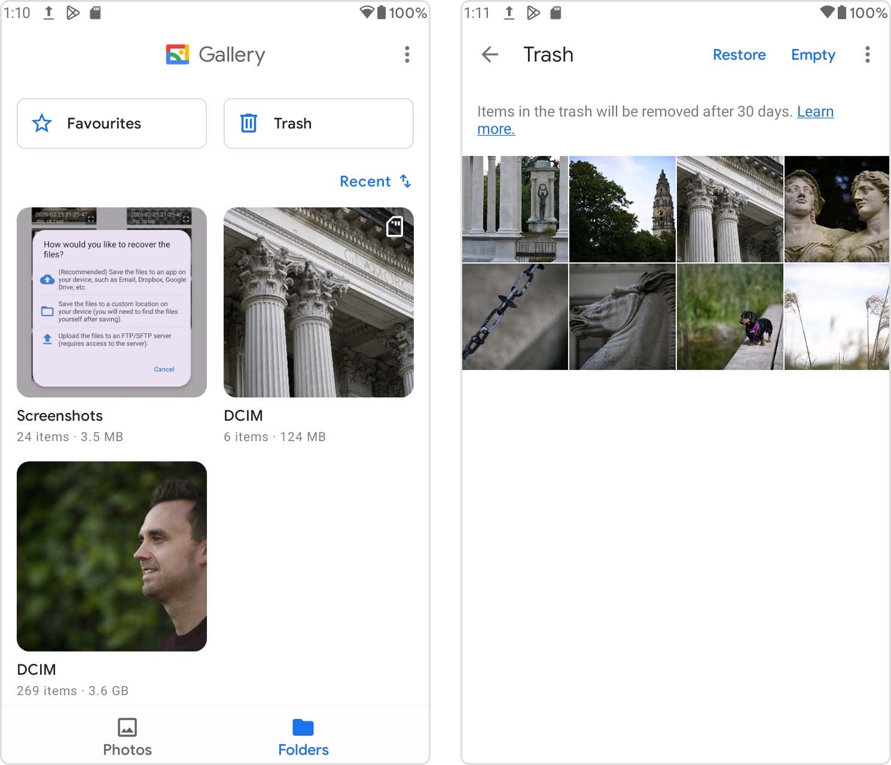Open the Trash label in Gallery
Viewport: 891px width, 765px height.
pos(292,123)
